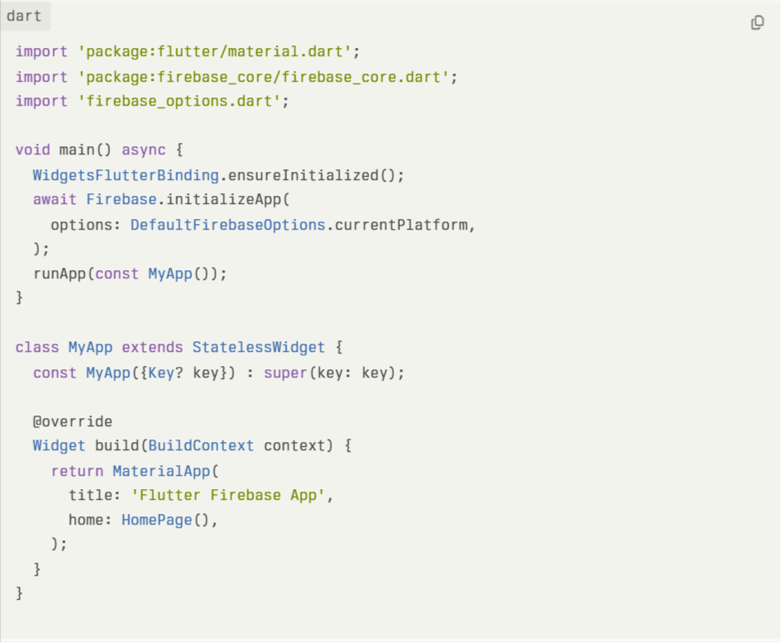Screen dimensions: 781x642
Task: Click the super keyword in constructor
Action: (285, 373)
